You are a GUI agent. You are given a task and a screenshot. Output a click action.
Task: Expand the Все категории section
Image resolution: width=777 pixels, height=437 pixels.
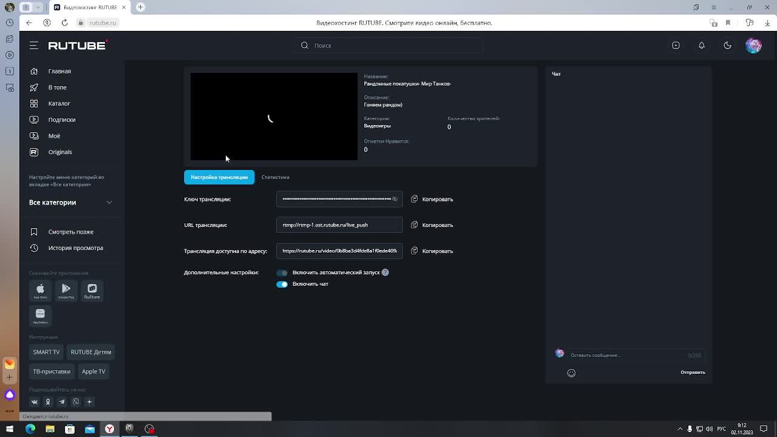coord(109,202)
